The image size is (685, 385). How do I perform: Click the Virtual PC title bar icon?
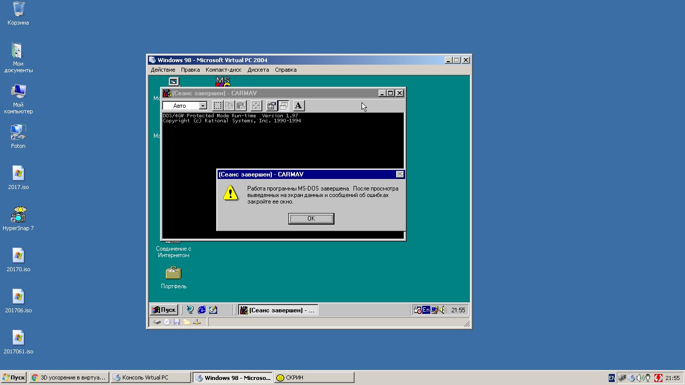click(152, 60)
